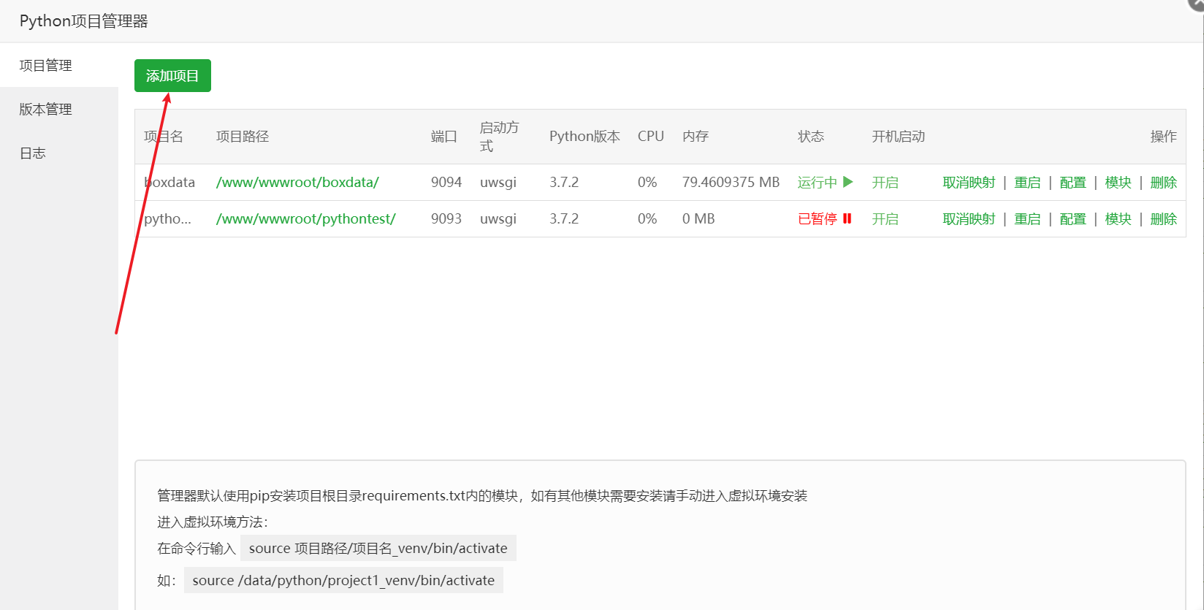Select the pytho... project name cell
Image resolution: width=1204 pixels, height=610 pixels.
coord(167,219)
